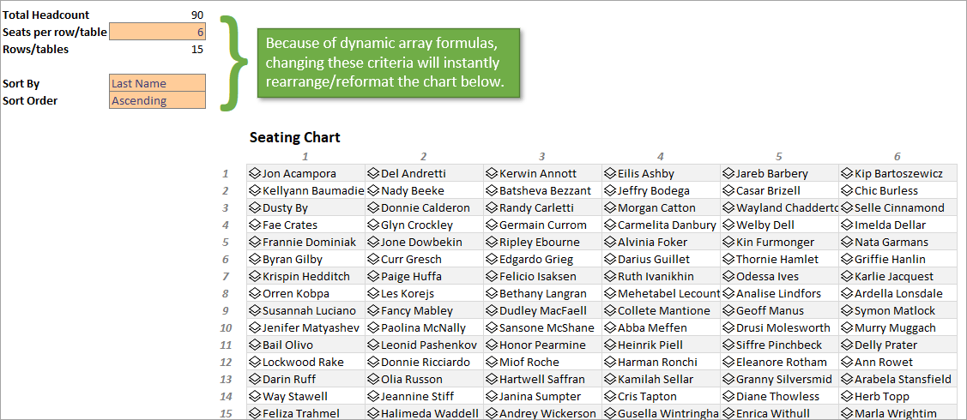The height and width of the screenshot is (420, 967).
Task: Click the icon next to Kip Bartoszewicz
Action: point(847,173)
